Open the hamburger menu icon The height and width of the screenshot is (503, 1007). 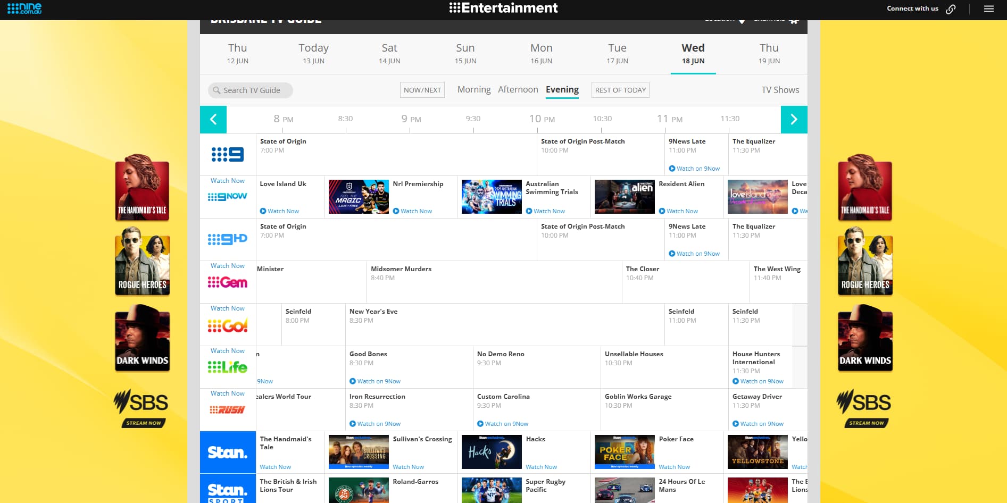(988, 9)
